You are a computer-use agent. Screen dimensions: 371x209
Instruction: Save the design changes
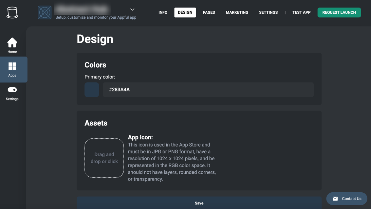(x=199, y=203)
